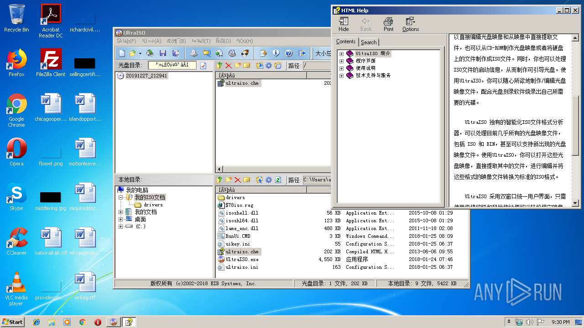Viewport: 584px width, 328px height.
Task: Click the HTML Help vertical scrollbar thumb
Action: coord(575,126)
